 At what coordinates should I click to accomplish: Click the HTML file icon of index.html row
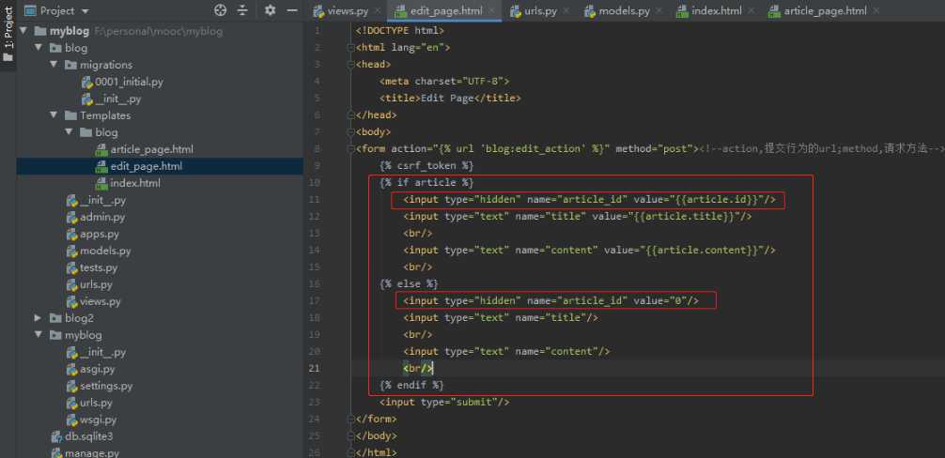[x=101, y=183]
